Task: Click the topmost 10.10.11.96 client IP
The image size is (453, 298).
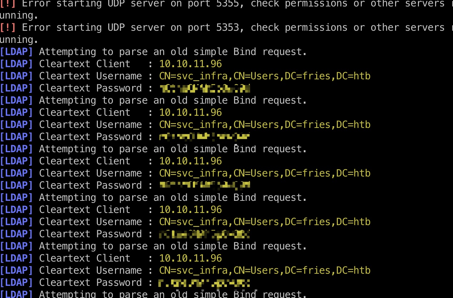Action: click(190, 64)
